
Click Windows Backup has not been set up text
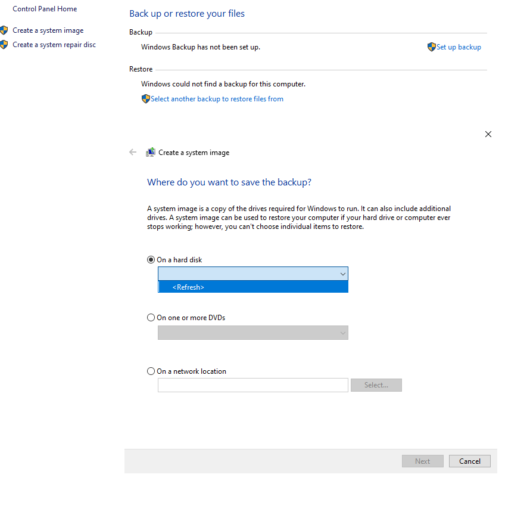tap(201, 47)
